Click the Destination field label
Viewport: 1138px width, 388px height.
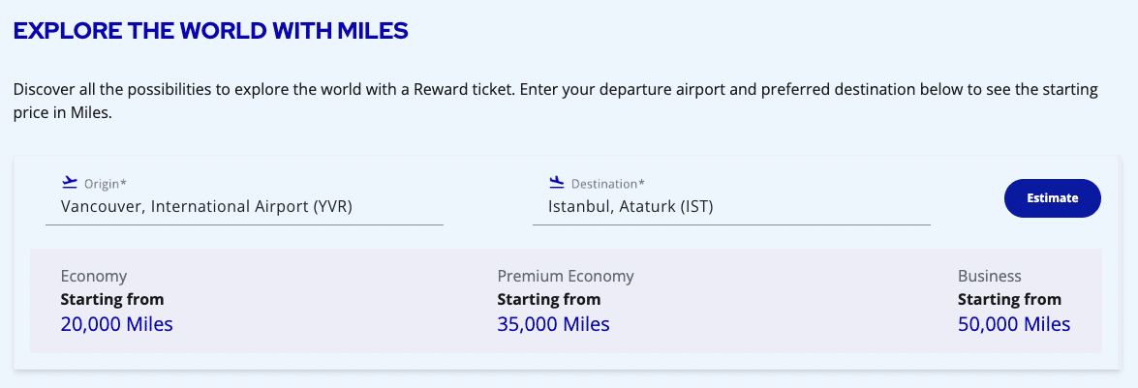click(x=607, y=183)
